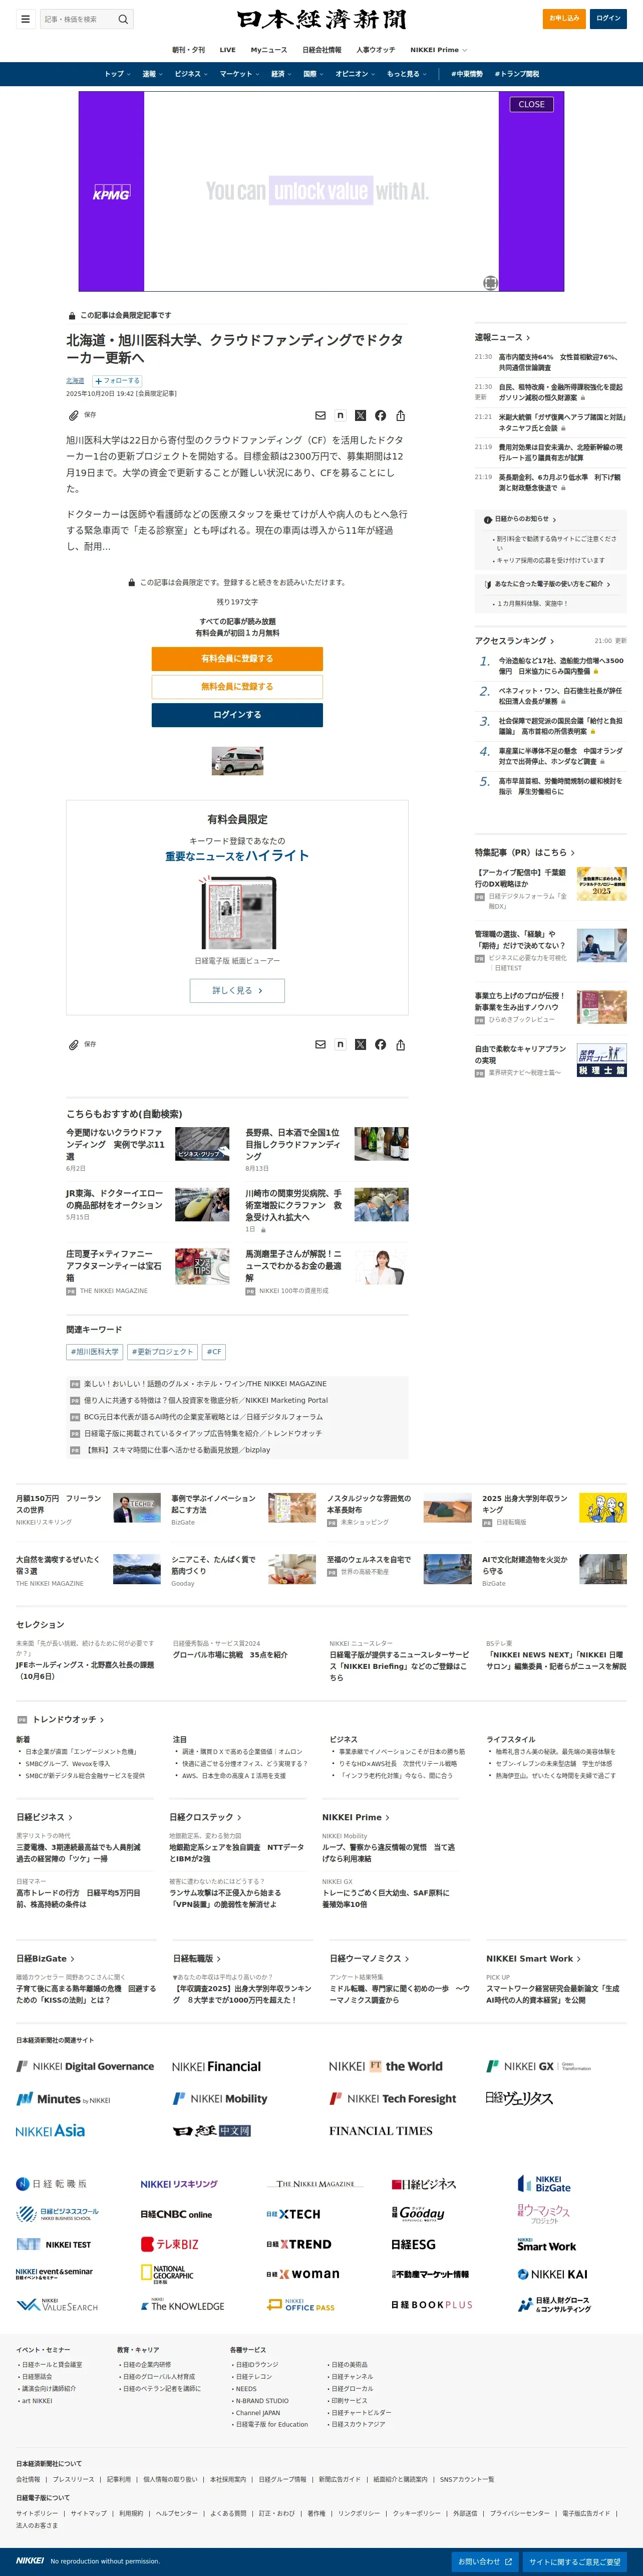Share by email using top envelope icon

[x=320, y=415]
